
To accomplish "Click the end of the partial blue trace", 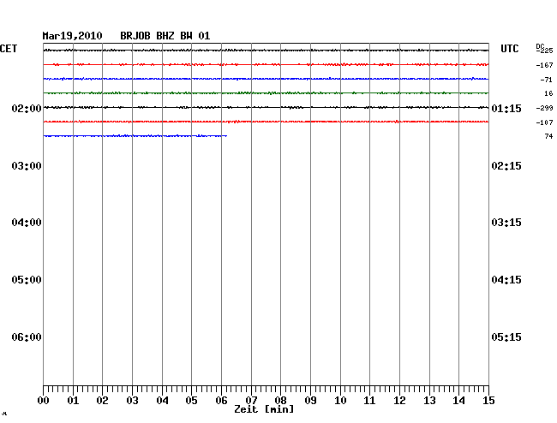I will click(226, 136).
